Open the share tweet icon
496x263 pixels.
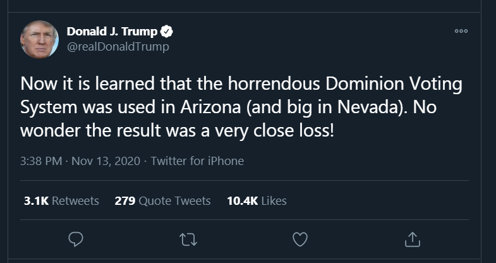pyautogui.click(x=411, y=239)
